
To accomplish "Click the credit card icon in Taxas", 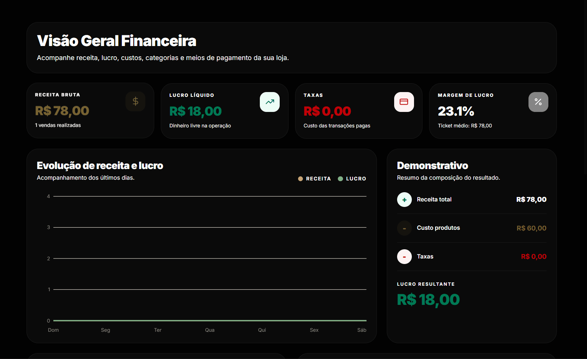I will pyautogui.click(x=404, y=102).
